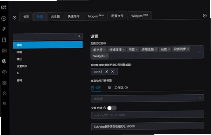Remove Widgets tag from sidebar icons

(x=106, y=56)
